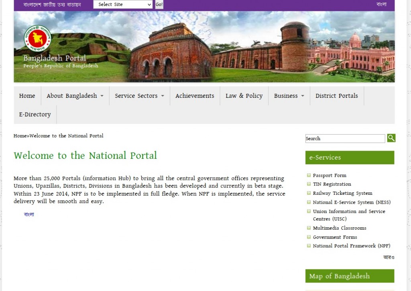Click the green search magnifier icon

pos(391,138)
